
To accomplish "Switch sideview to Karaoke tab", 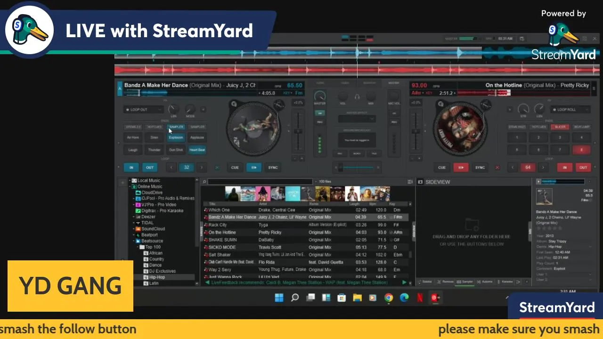I will [504, 282].
